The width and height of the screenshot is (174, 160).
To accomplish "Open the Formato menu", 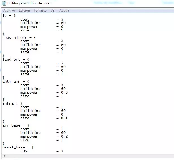I will coord(40,10).
